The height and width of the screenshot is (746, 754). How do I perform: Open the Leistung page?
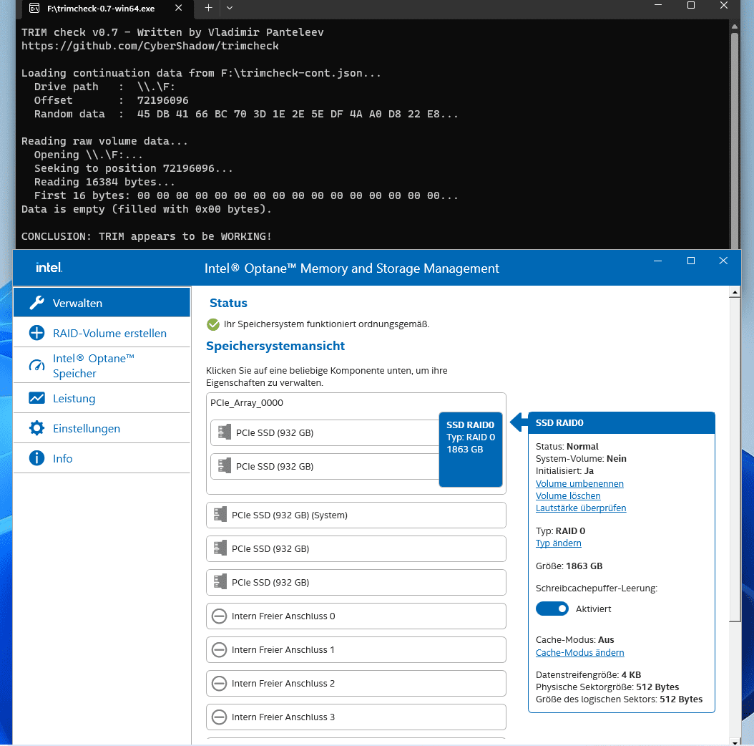102,399
